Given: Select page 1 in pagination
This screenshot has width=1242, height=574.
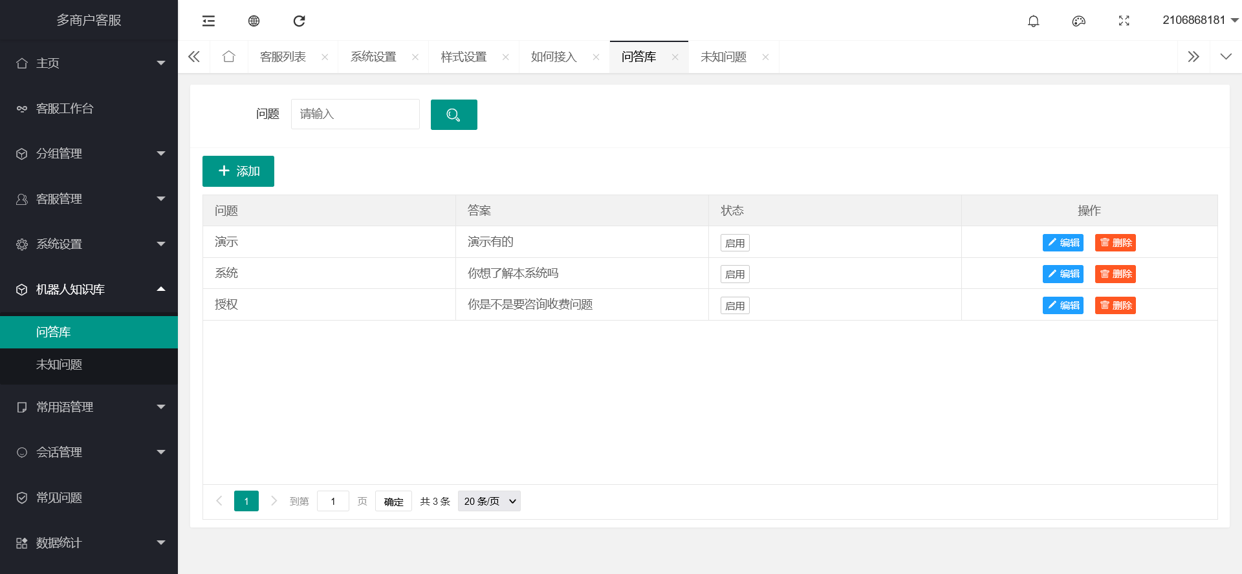Looking at the screenshot, I should (246, 501).
